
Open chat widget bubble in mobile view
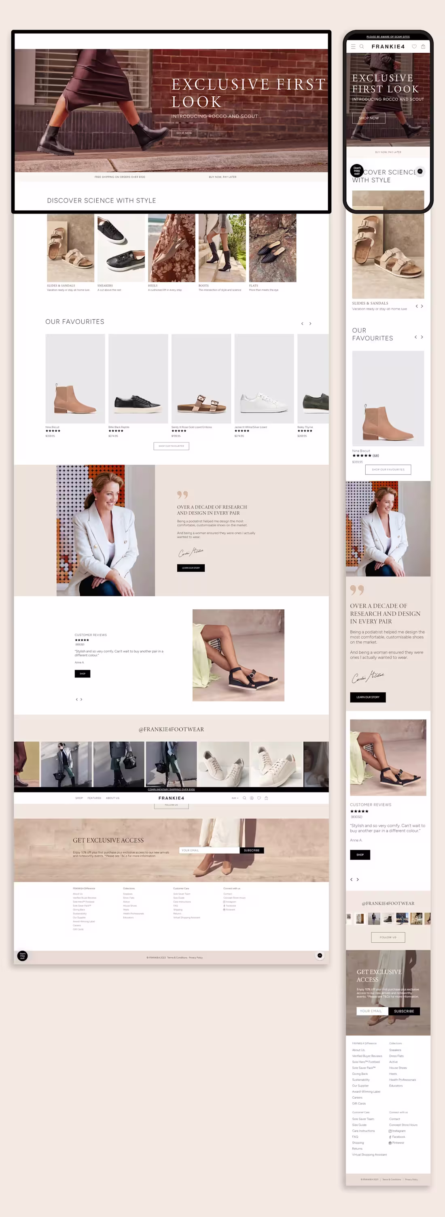[420, 171]
